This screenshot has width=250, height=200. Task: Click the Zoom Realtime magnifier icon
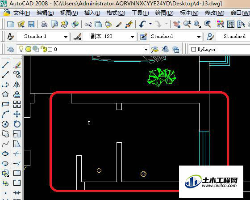point(187,25)
